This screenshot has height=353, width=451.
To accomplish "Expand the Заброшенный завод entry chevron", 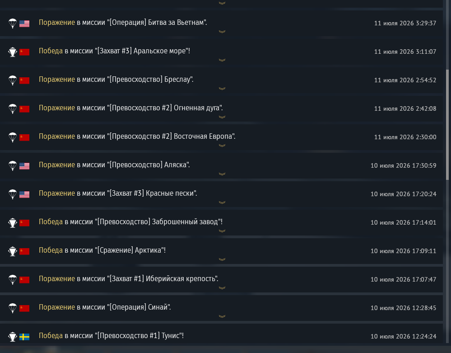I will point(222,231).
